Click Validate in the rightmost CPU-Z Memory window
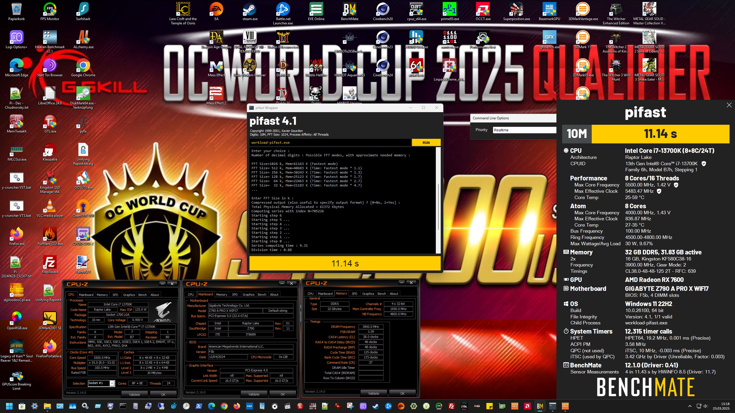This screenshot has height=413, width=735. click(x=374, y=393)
